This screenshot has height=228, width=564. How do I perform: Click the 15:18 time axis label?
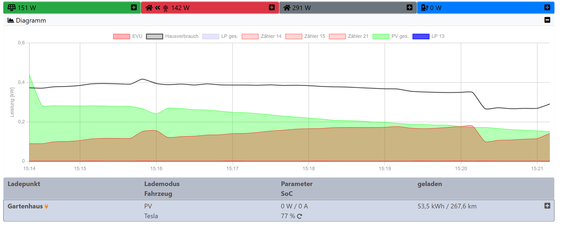click(309, 169)
